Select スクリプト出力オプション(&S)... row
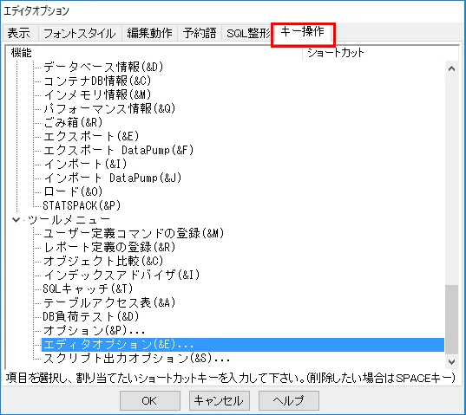466x415 pixels. coord(136,359)
